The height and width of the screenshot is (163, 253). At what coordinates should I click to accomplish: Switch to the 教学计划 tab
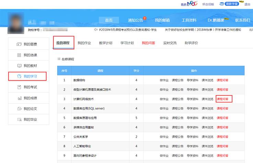(106, 43)
